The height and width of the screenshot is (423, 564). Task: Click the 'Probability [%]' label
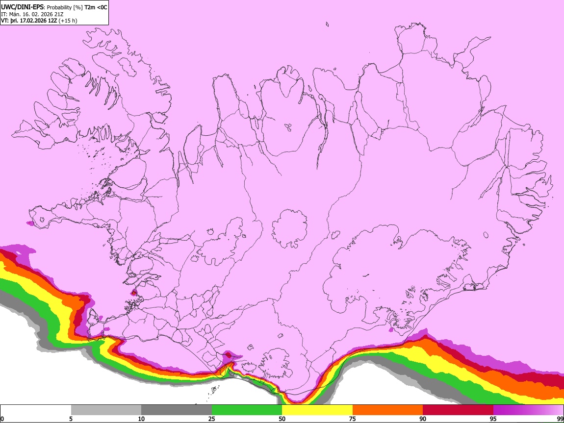tap(65, 7)
